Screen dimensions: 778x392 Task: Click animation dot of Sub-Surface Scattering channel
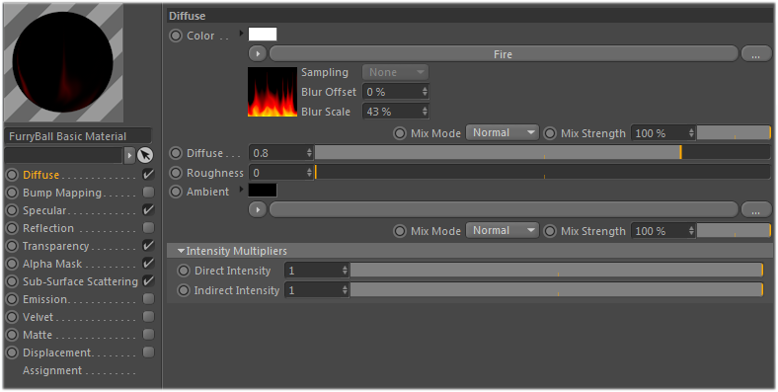[x=12, y=281]
